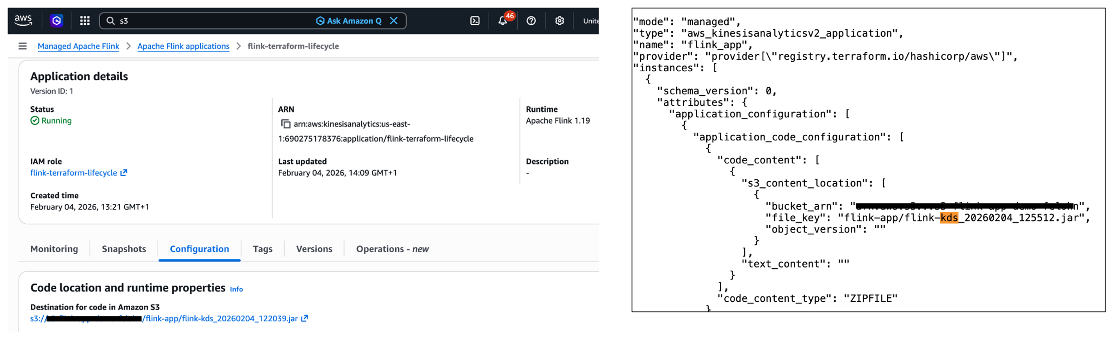Copy the application ARN
1113x340 pixels.
click(x=285, y=124)
